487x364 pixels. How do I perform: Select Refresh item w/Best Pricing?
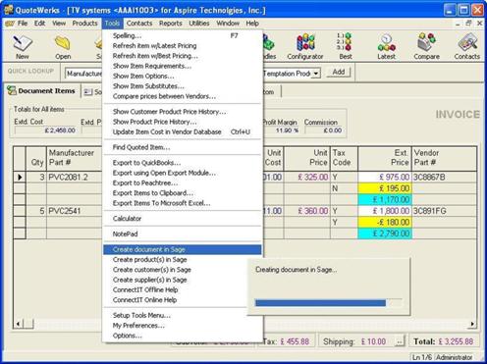tap(183, 56)
